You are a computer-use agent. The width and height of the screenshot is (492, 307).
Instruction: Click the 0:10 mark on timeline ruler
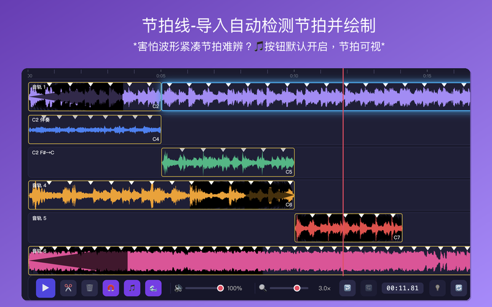[294, 76]
